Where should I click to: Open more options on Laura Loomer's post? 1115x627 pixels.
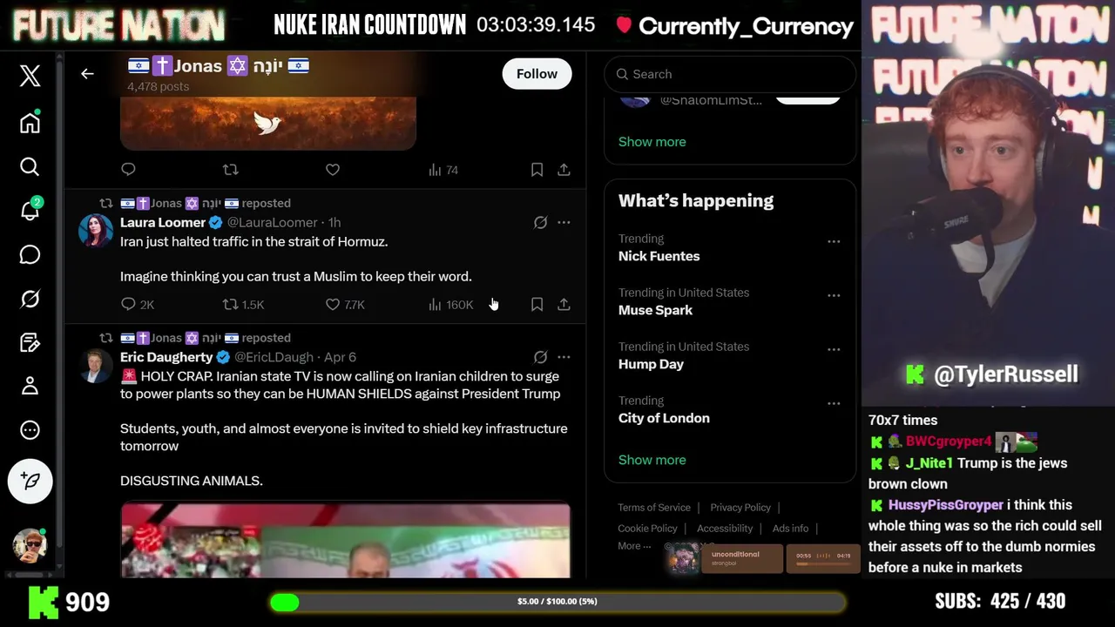pos(564,223)
